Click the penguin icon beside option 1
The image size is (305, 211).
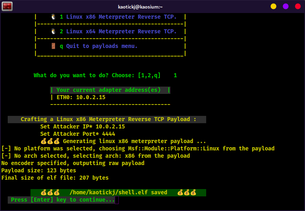pos(53,17)
